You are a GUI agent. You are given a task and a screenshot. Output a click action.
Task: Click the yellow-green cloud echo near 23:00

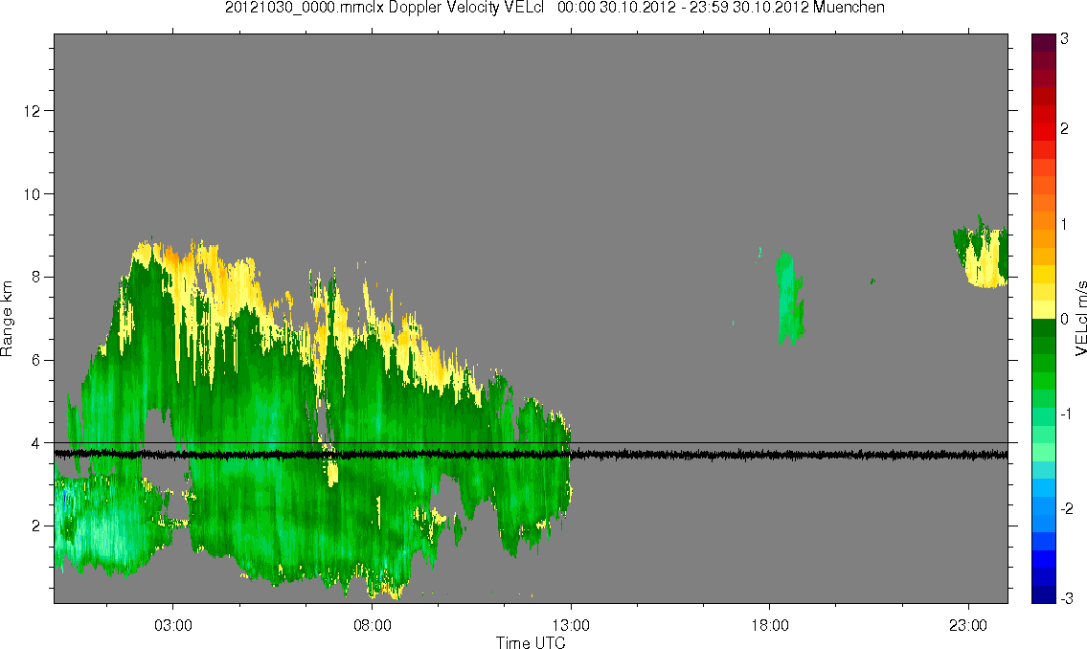(981, 253)
